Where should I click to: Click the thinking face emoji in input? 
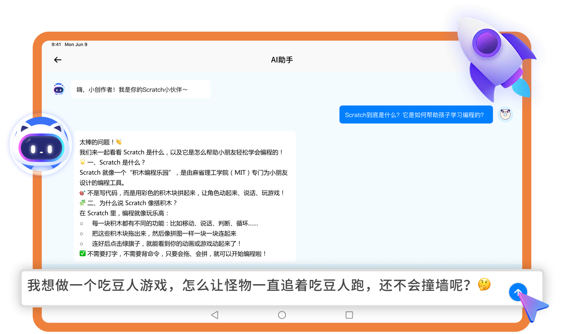coord(484,285)
